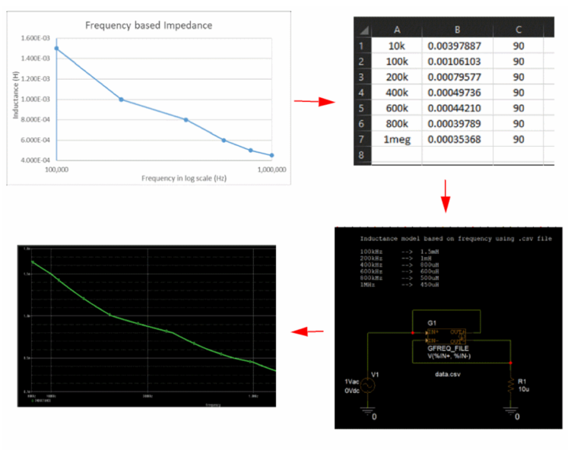Viewport: 584px width, 450px height.
Task: Click the first data point on blue line
Action: click(56, 48)
